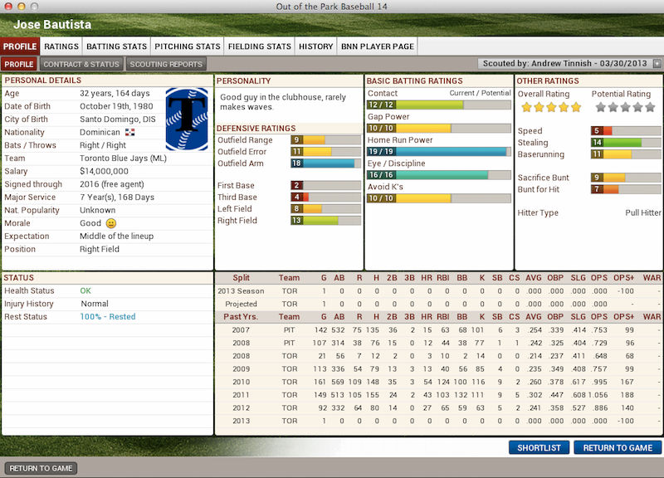This screenshot has width=664, height=478.
Task: Click the Middle of the lineup expectation
Action: click(116, 237)
